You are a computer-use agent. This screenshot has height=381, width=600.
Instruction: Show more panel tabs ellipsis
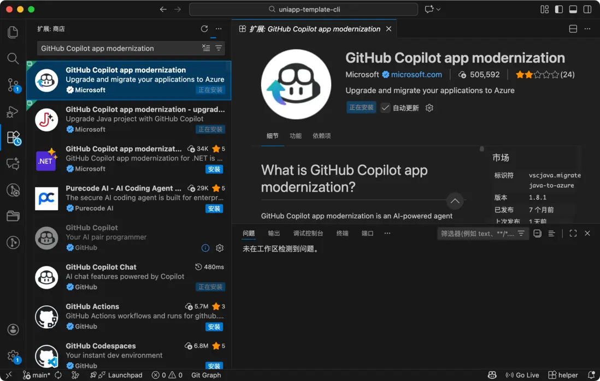coord(387,233)
